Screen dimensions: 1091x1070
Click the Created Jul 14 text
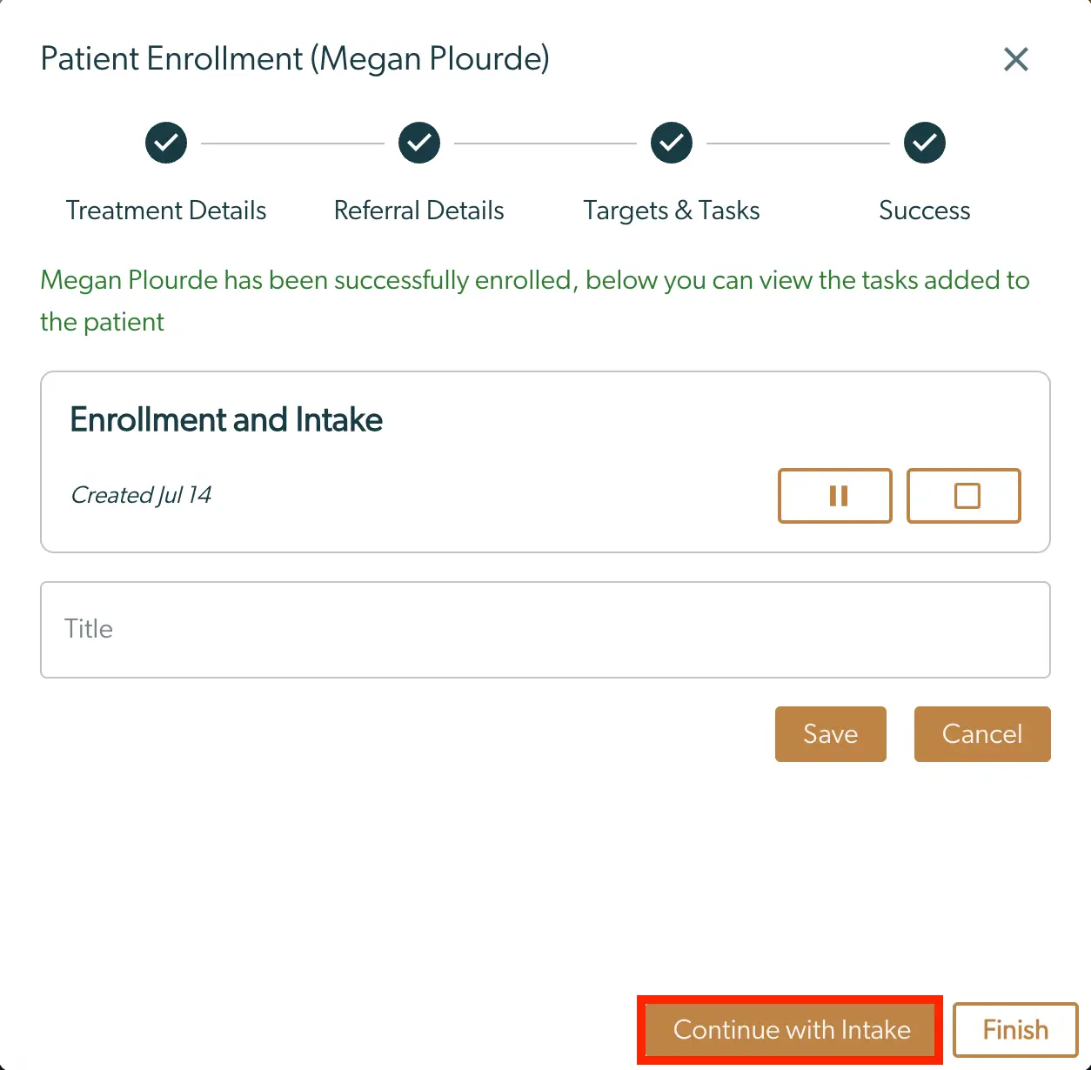(141, 494)
